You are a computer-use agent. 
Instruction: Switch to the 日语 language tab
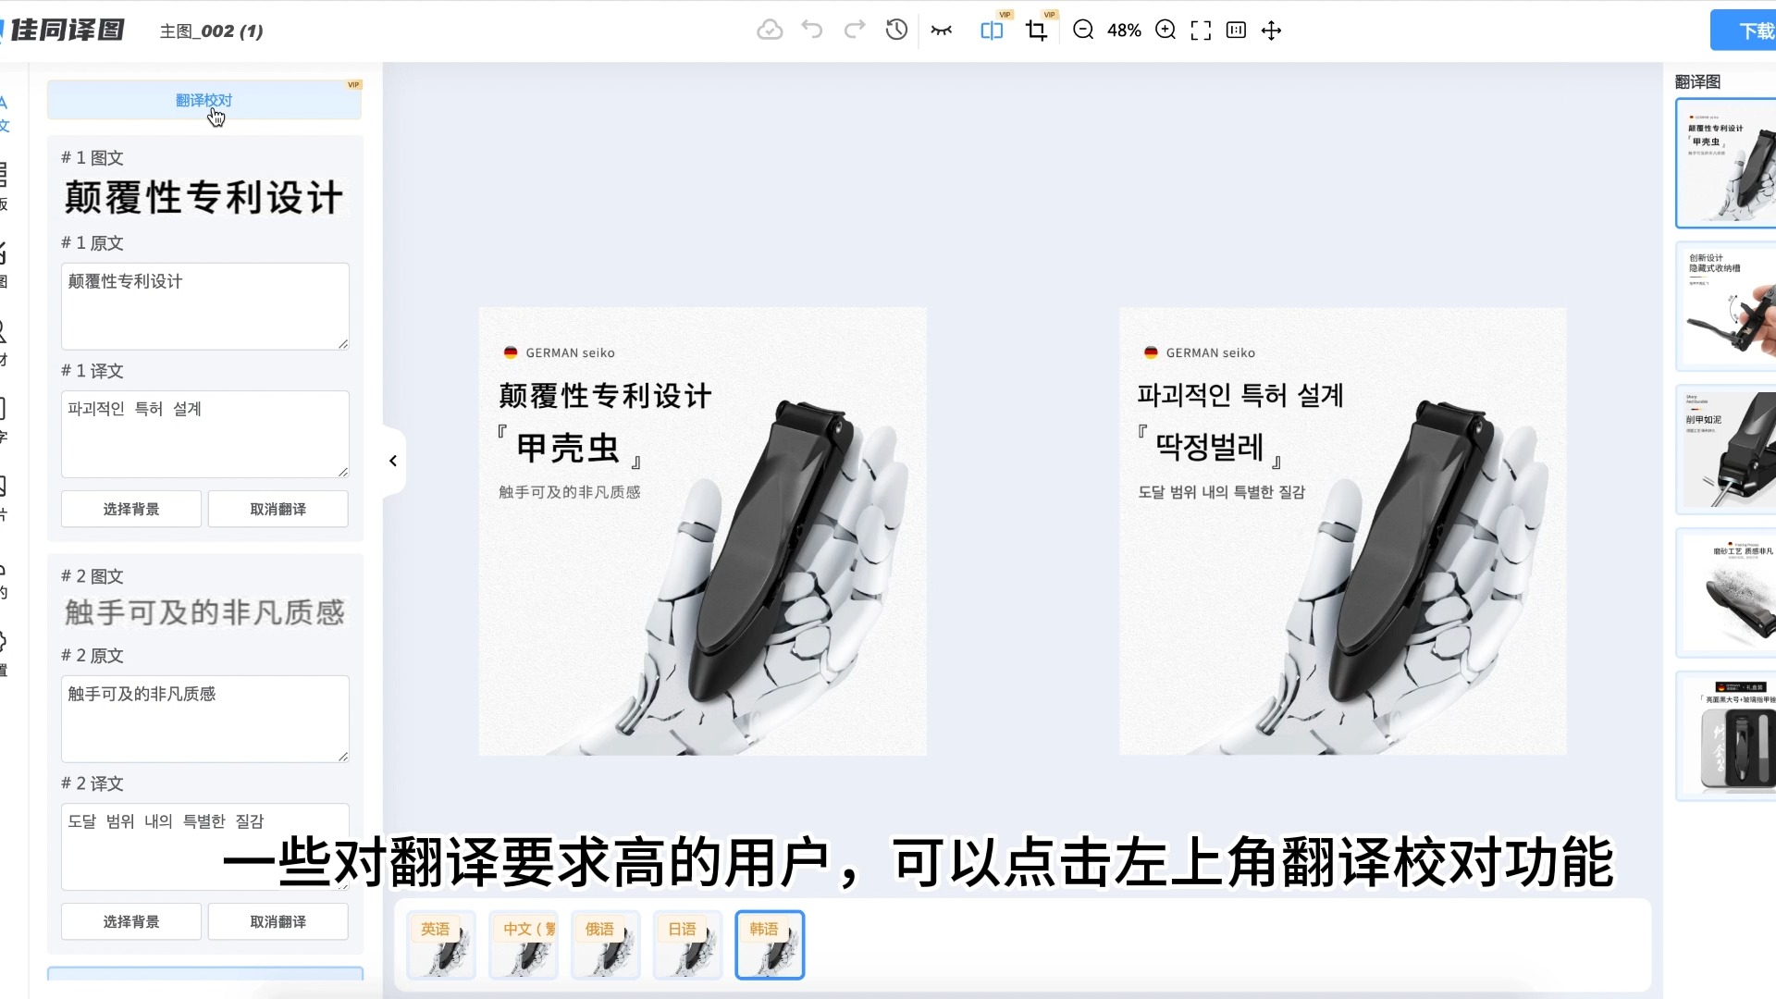tap(687, 944)
